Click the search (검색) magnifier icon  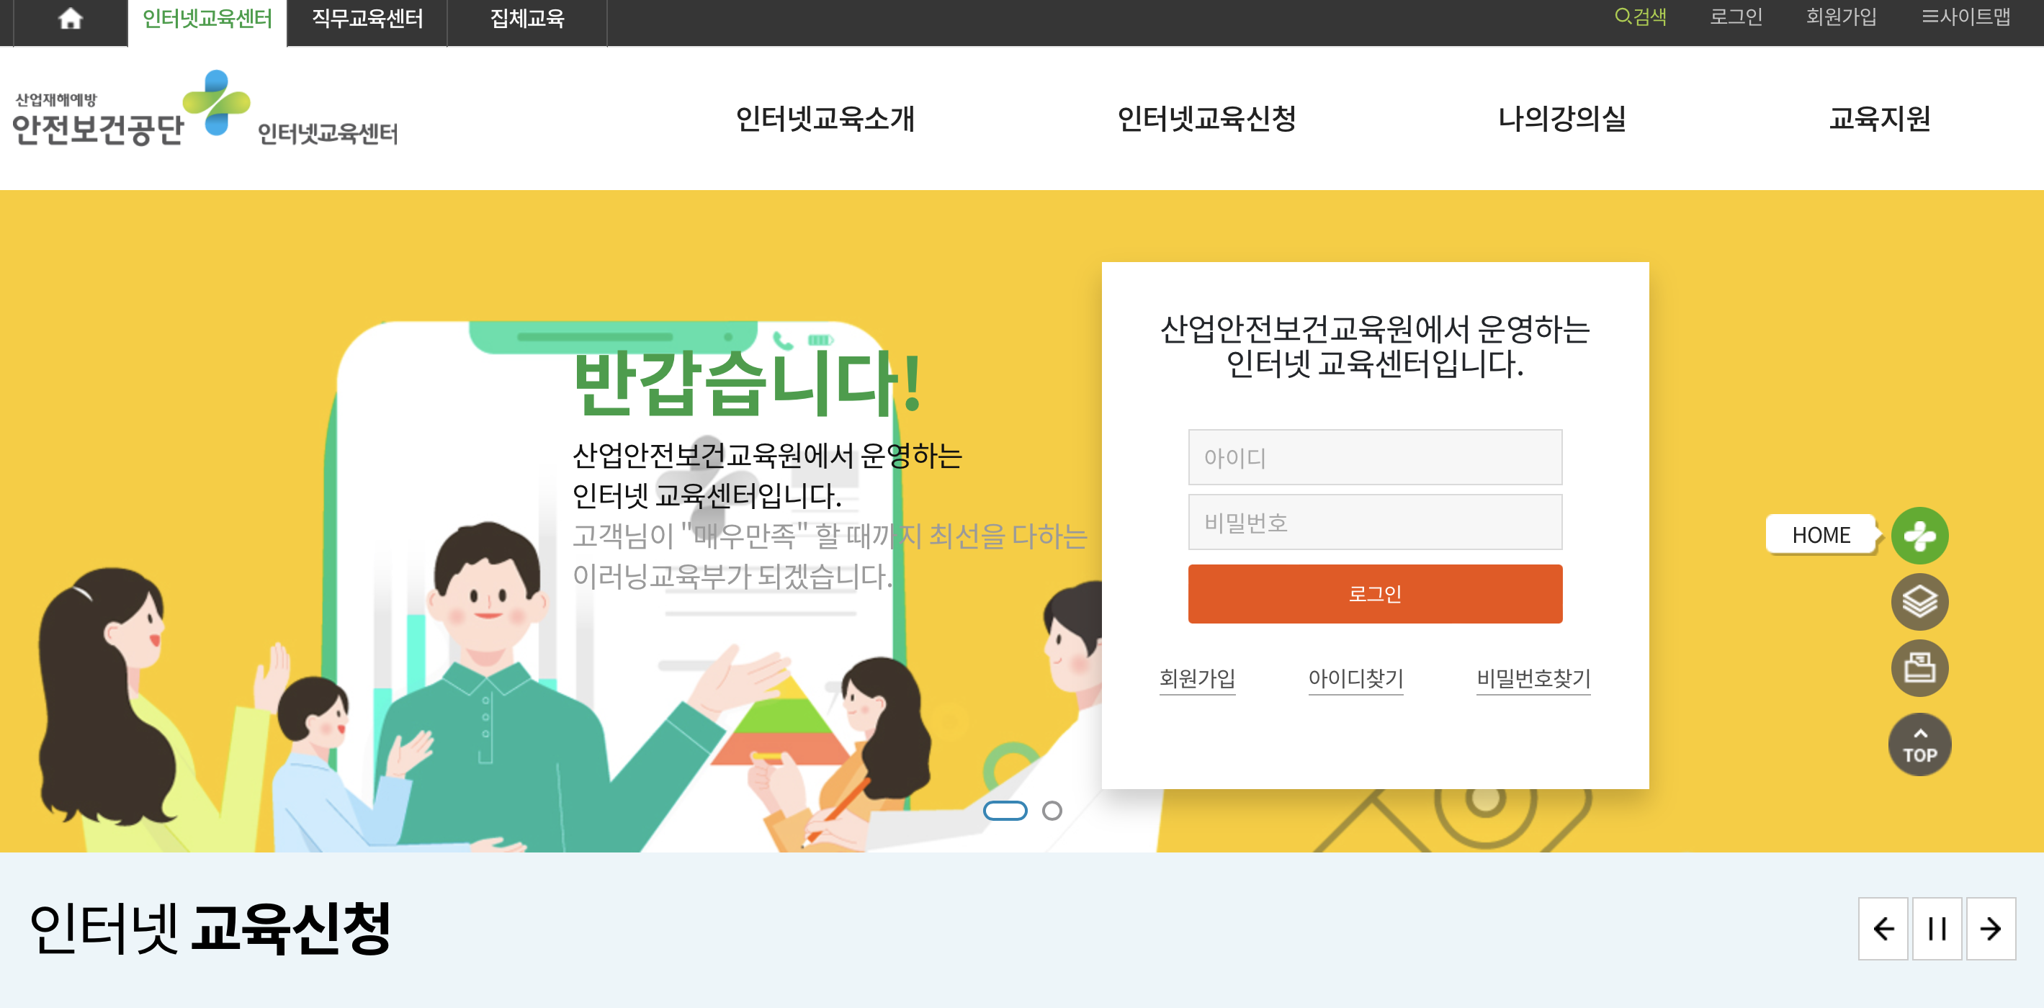point(1623,17)
